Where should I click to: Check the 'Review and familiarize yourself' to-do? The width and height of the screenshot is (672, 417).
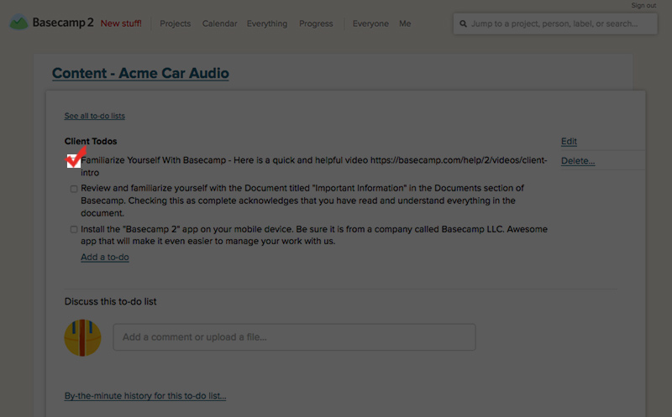tap(74, 189)
